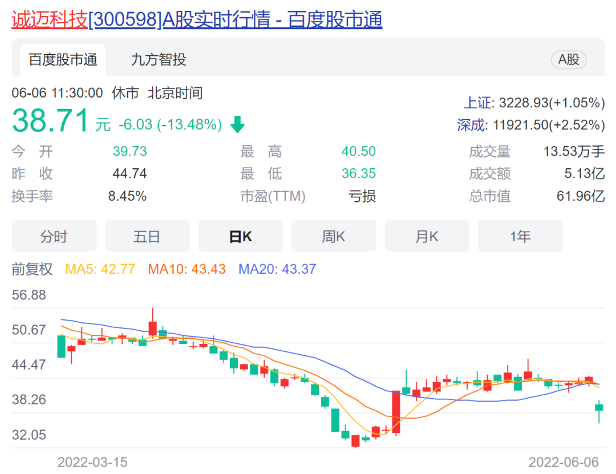Click the MA5 indicator label

tap(100, 269)
